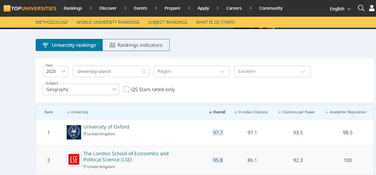Open the site search magnifier icon

[x=361, y=8]
